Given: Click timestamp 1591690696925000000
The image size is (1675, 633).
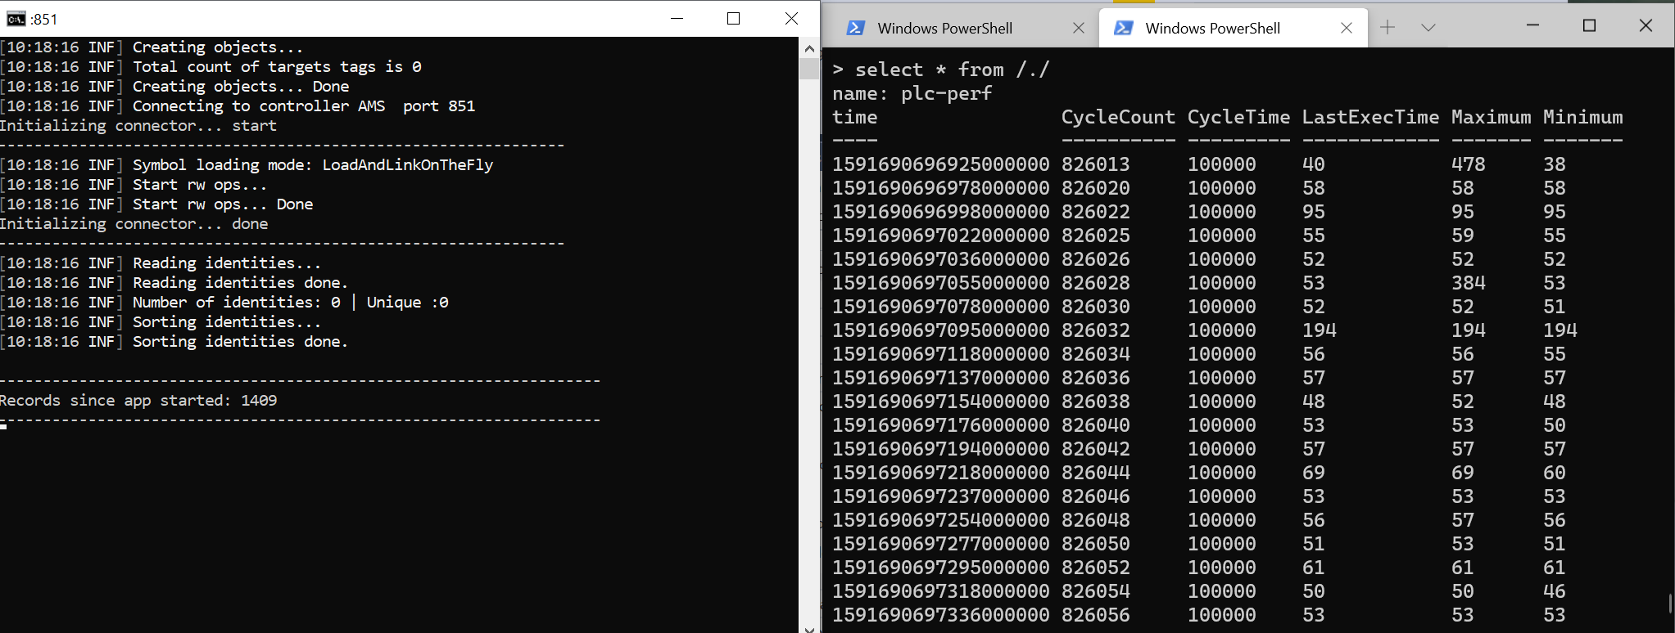Looking at the screenshot, I should click(941, 164).
